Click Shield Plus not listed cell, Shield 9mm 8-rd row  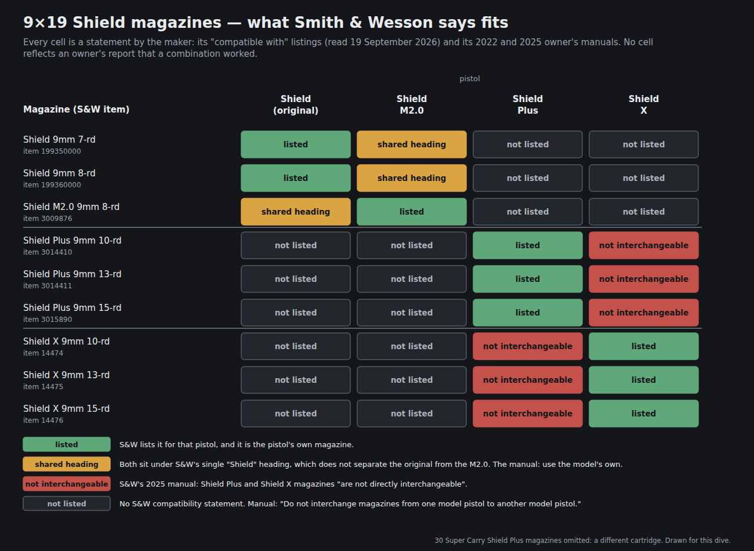click(x=528, y=178)
